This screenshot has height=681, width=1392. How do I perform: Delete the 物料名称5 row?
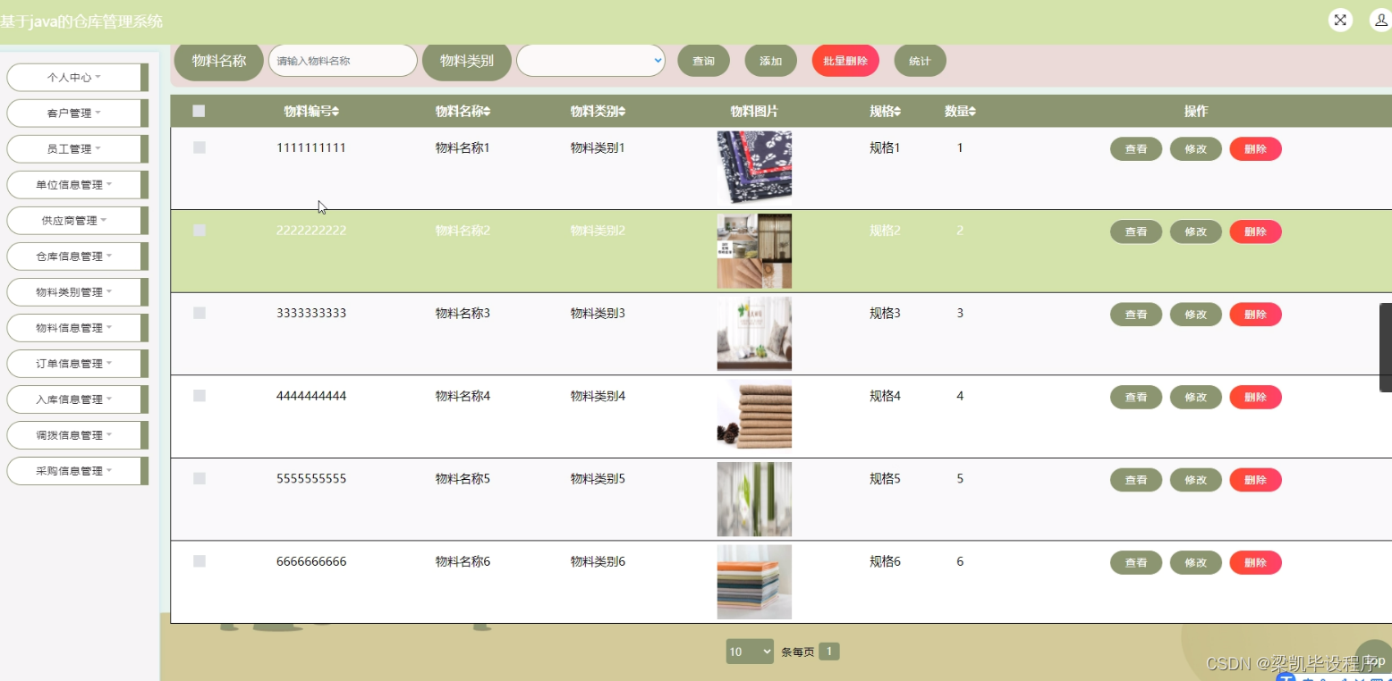1256,480
